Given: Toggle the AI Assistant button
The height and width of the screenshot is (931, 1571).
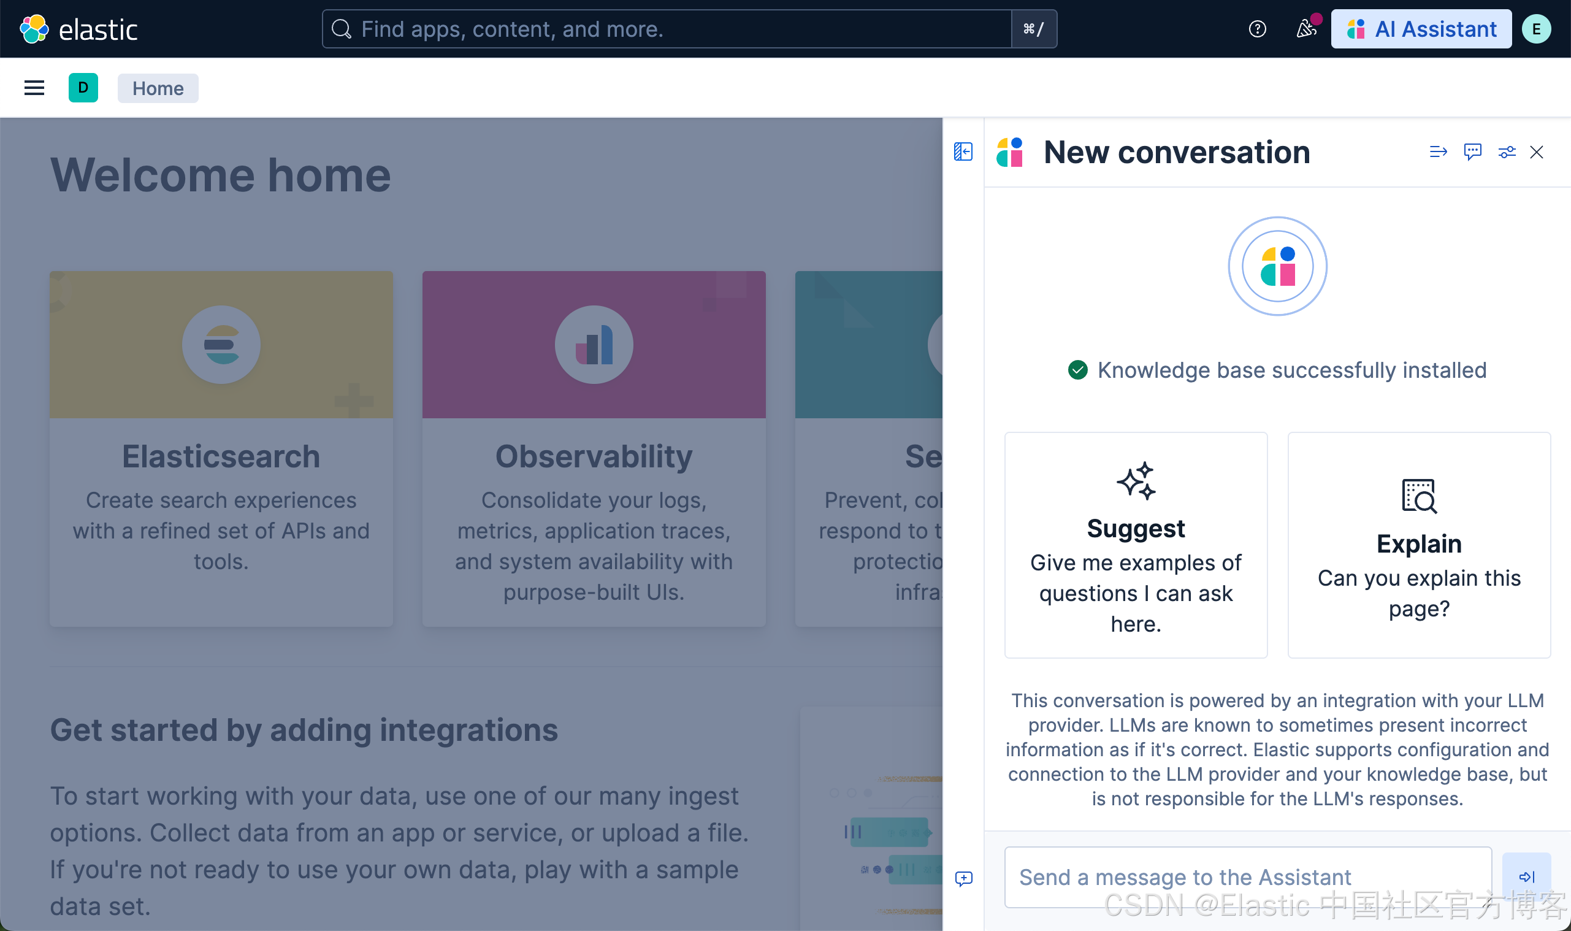Looking at the screenshot, I should (x=1421, y=29).
